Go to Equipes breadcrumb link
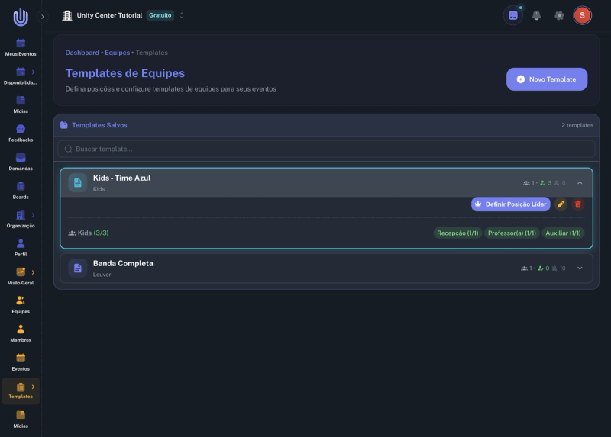Viewport: 611px width, 437px height. coord(118,53)
